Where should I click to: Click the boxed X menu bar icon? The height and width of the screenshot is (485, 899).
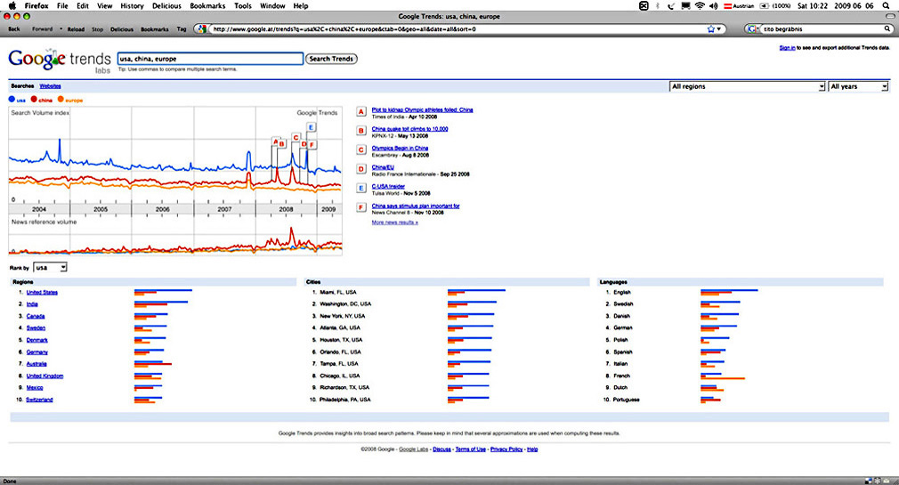pyautogui.click(x=644, y=5)
